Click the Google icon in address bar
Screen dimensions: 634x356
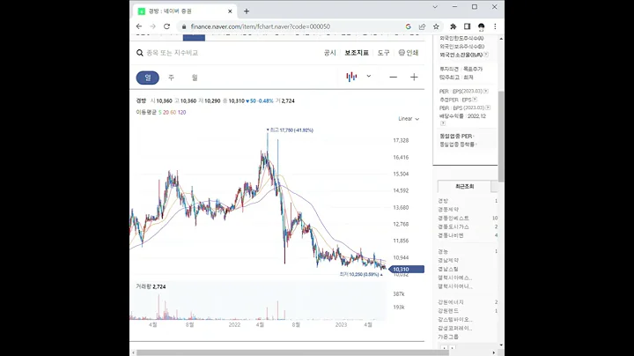click(409, 26)
